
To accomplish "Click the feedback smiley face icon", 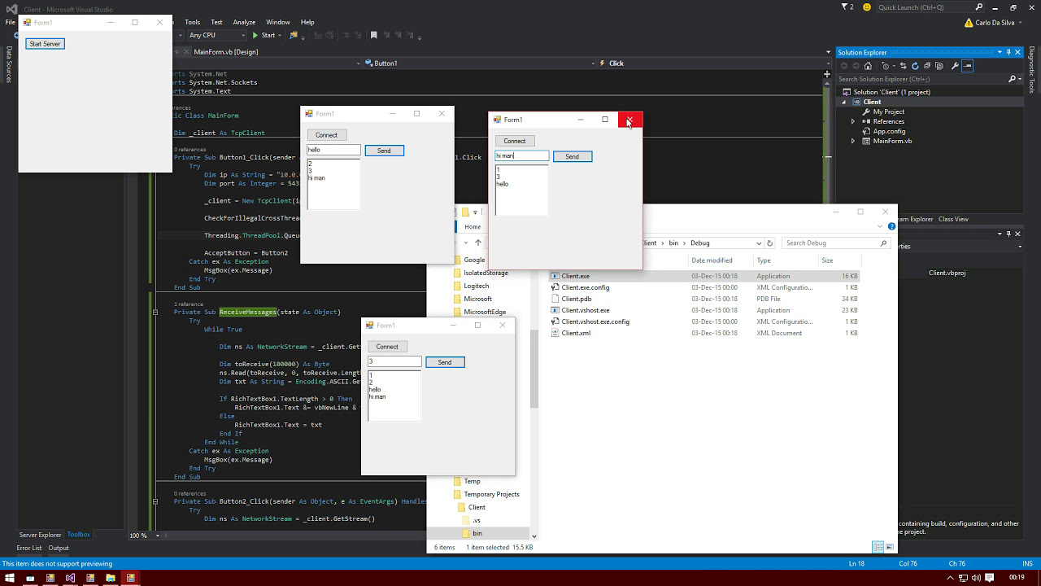I will (867, 7).
